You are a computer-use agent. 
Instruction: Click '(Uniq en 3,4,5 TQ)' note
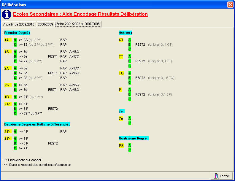click(161, 78)
